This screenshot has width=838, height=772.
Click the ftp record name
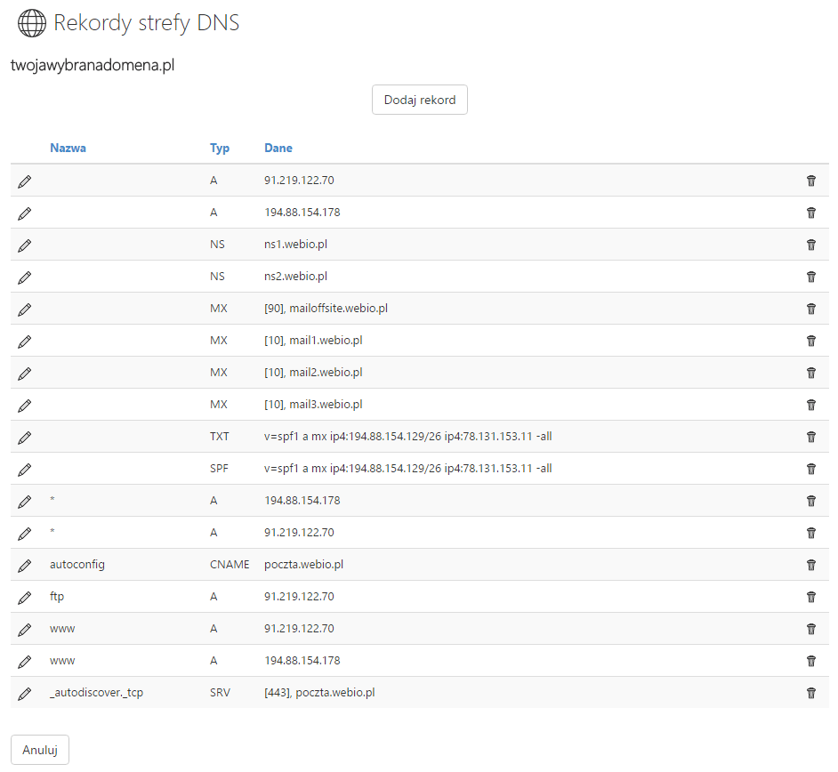pos(57,596)
